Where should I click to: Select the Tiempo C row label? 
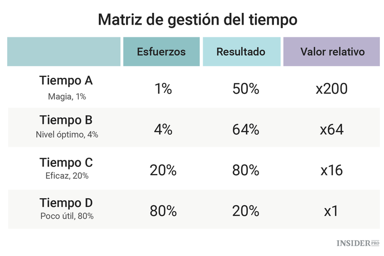[66, 162]
